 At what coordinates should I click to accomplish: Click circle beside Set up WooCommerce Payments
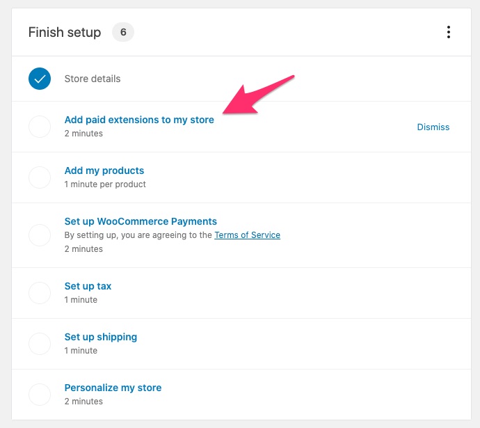40,235
